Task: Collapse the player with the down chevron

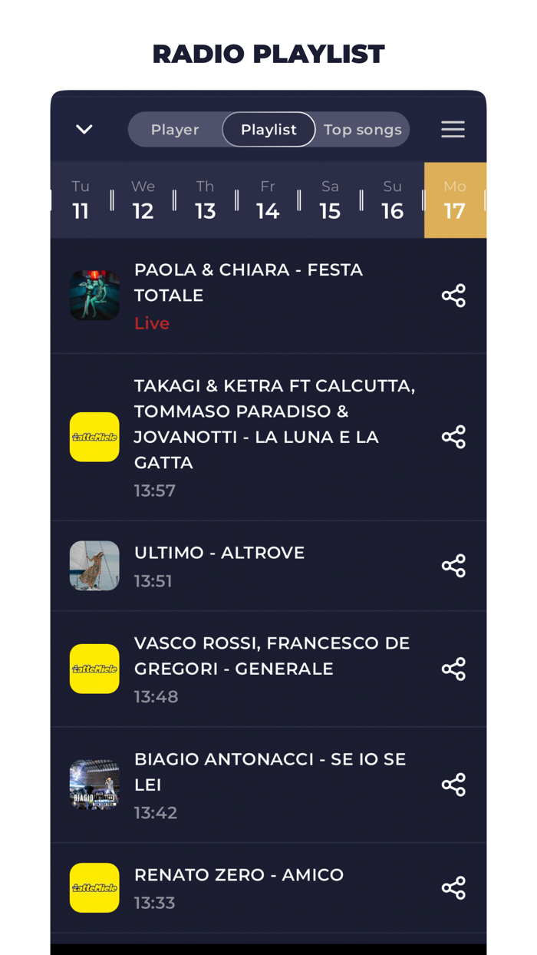Action: (84, 129)
